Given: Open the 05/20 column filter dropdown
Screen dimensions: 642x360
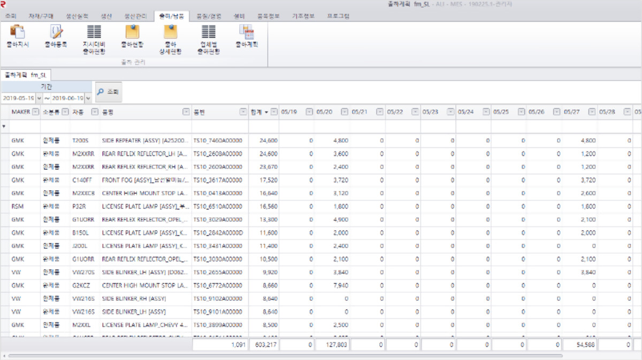Looking at the screenshot, I should pos(344,112).
